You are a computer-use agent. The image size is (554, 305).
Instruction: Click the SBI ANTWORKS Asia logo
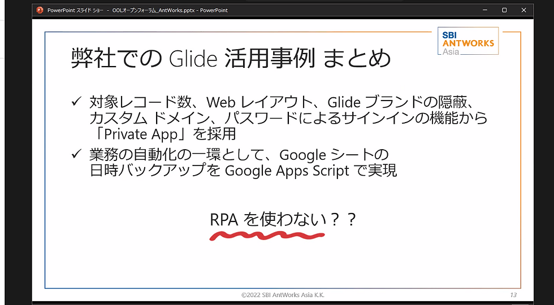tap(468, 41)
